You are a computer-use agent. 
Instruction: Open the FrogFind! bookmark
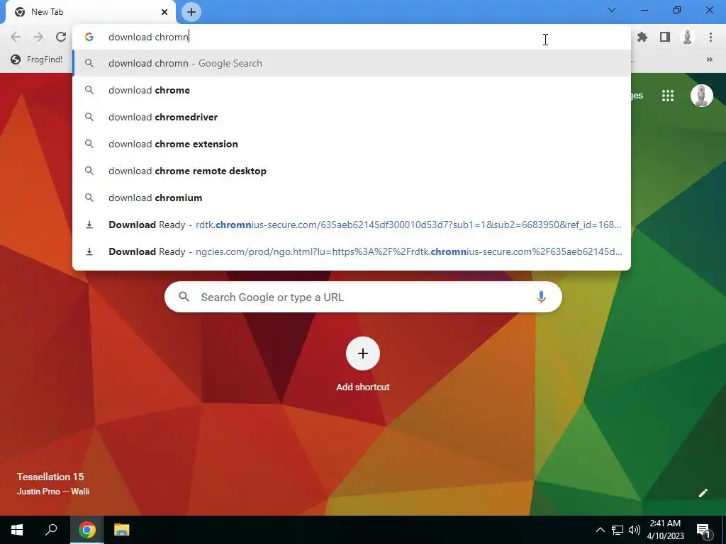click(x=37, y=59)
